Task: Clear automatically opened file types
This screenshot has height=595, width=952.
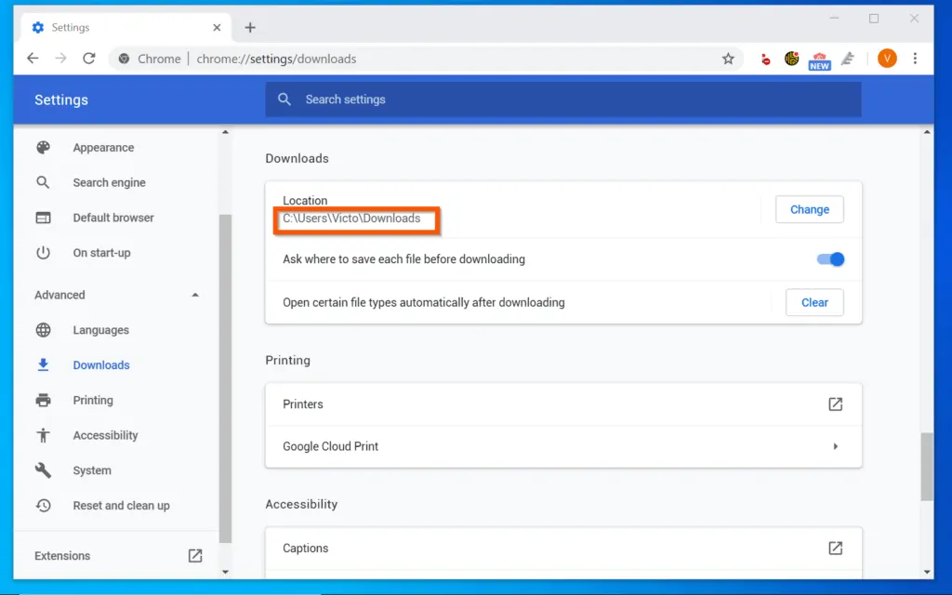Action: point(814,302)
